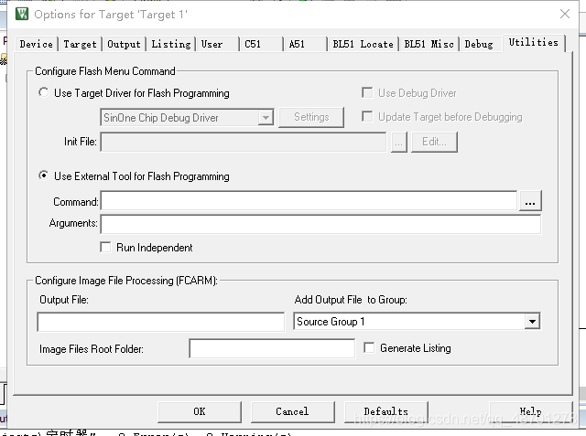Focus the Image Files Root Folder field

272,348
